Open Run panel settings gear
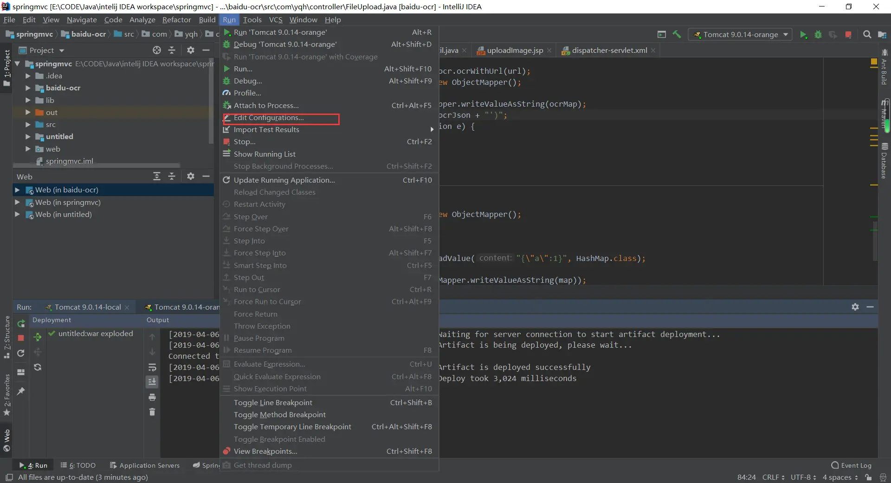The image size is (891, 483). click(855, 307)
